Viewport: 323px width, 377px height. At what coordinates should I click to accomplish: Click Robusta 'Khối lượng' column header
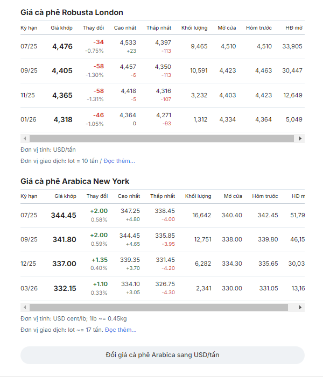point(194,28)
